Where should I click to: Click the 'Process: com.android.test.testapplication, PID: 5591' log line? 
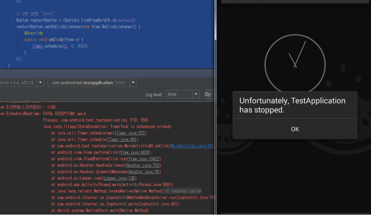click(x=96, y=120)
